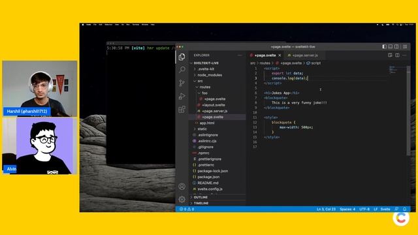Click code line 8 'This is a very funny joke!!!'
This screenshot has width=418, height=235.
pyautogui.click(x=299, y=102)
